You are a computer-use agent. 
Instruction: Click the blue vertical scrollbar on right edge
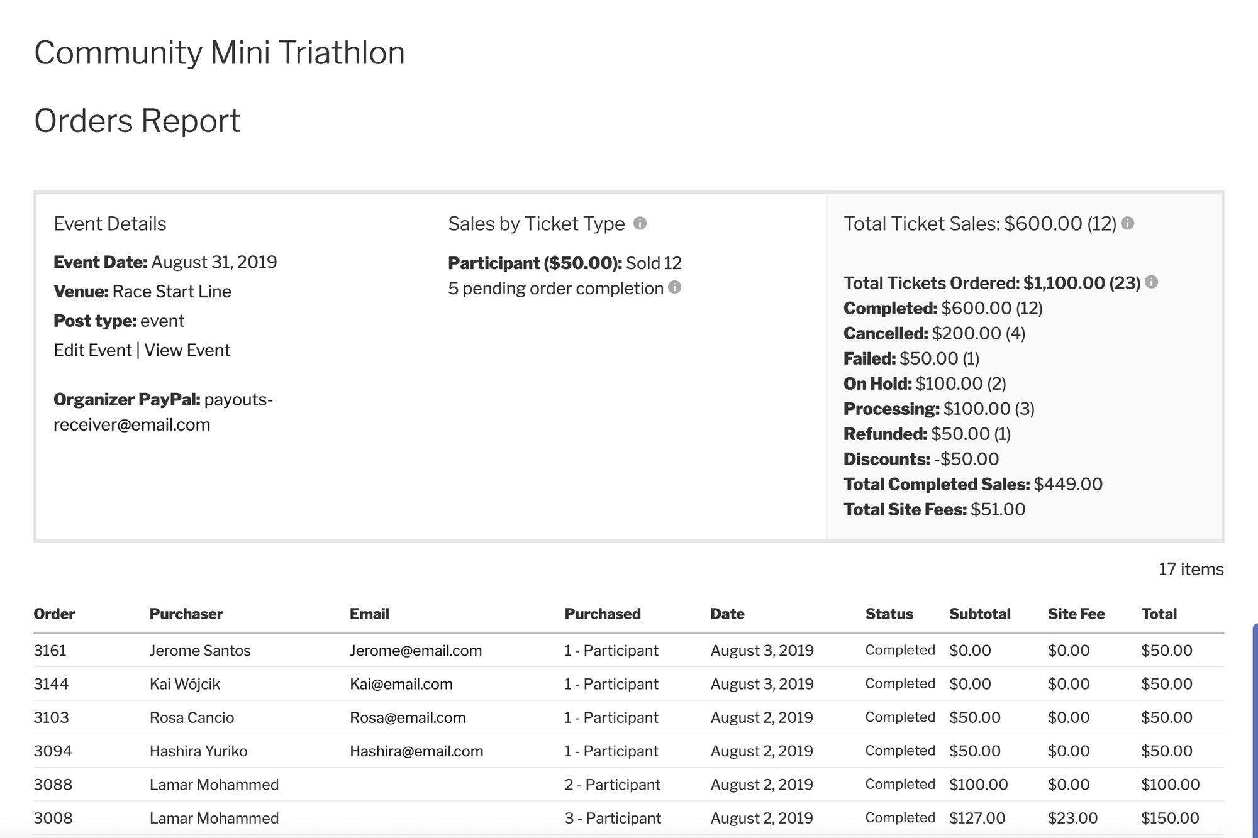(1255, 729)
